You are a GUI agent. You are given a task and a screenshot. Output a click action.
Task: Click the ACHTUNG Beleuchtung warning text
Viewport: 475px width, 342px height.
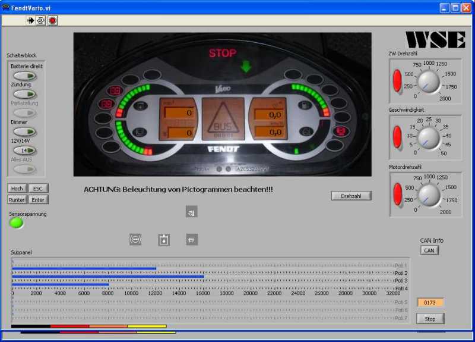pos(179,189)
